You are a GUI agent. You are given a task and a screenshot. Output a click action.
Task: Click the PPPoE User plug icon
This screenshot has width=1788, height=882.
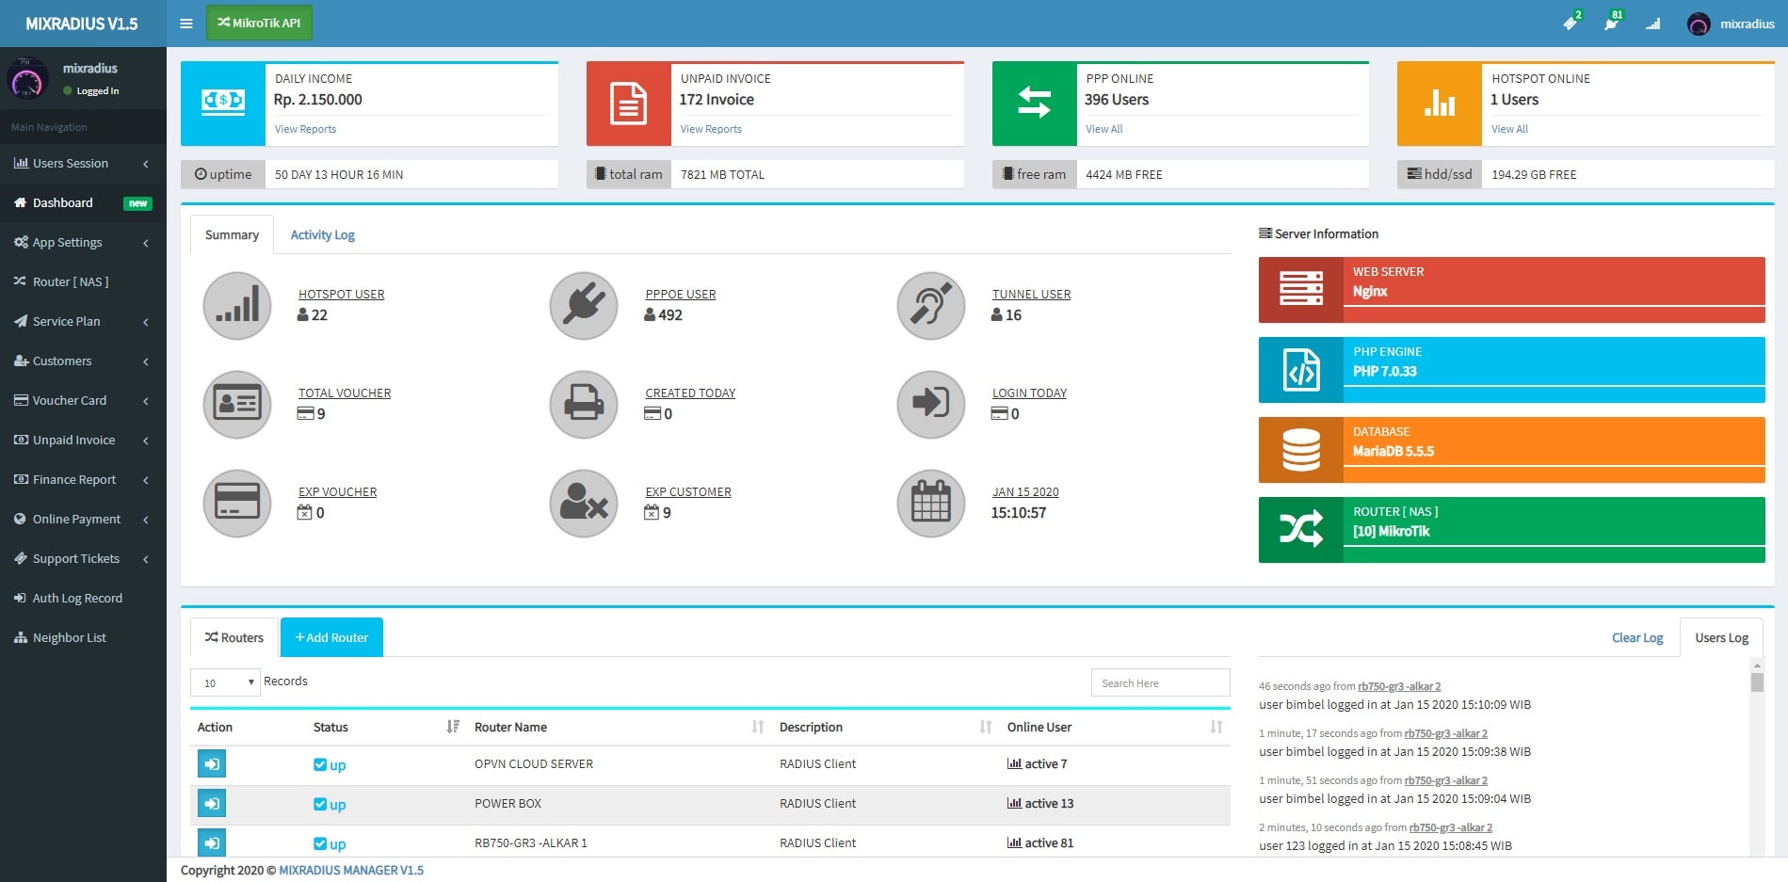(x=584, y=305)
